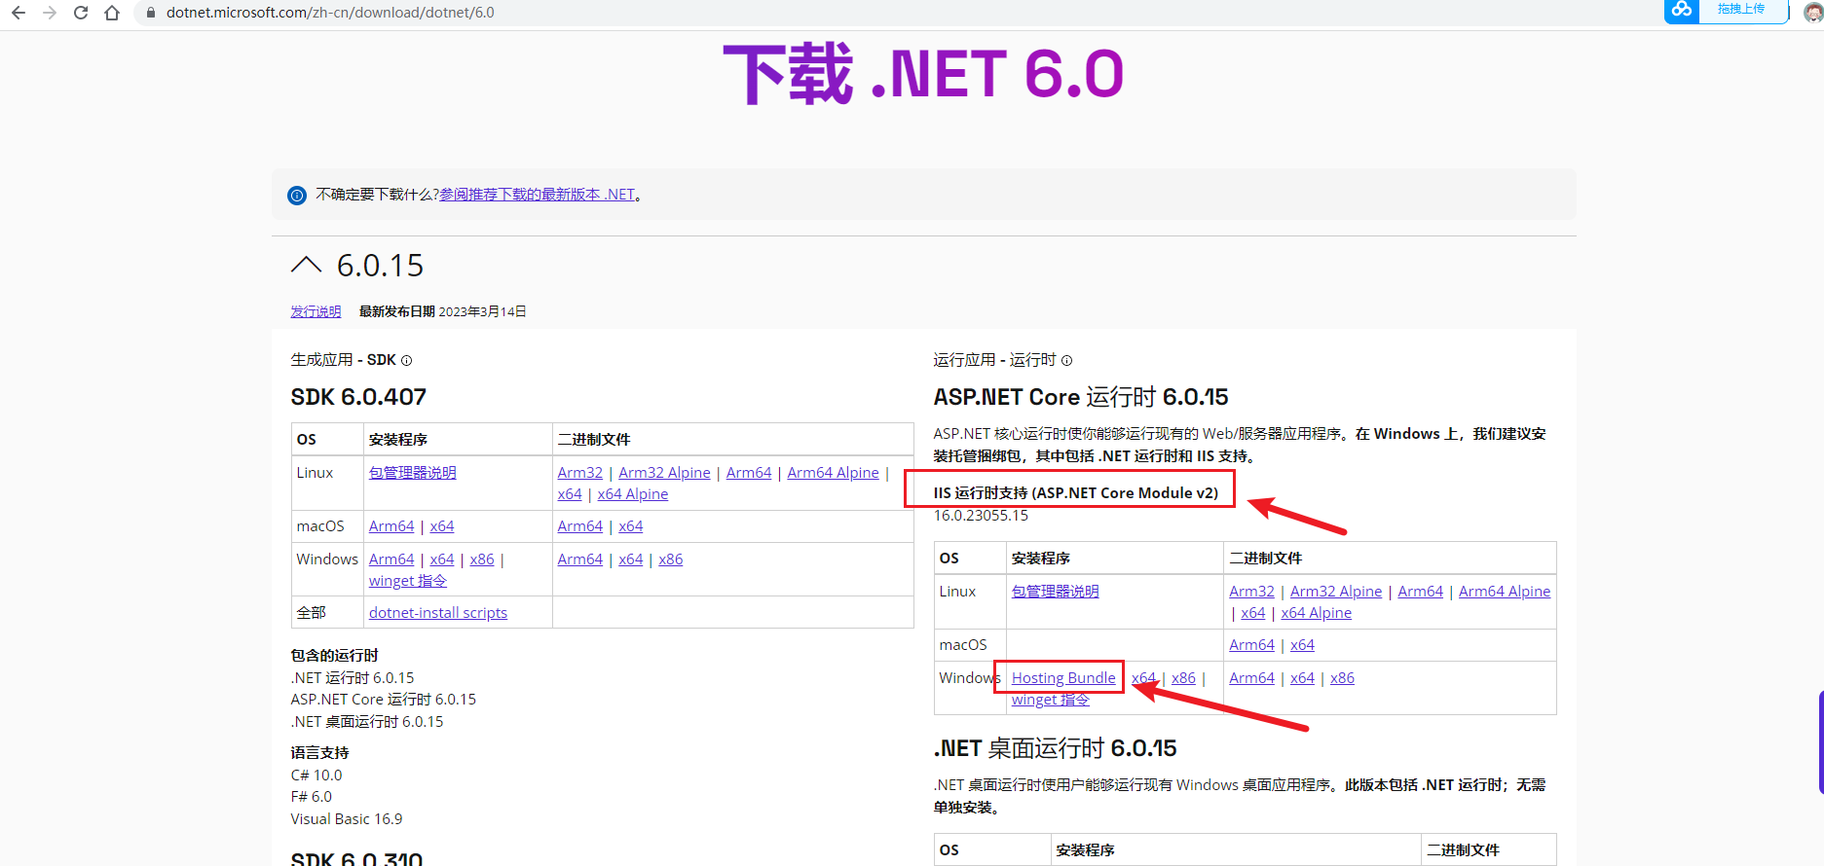Open the dotnet-install scripts link

pos(438,613)
